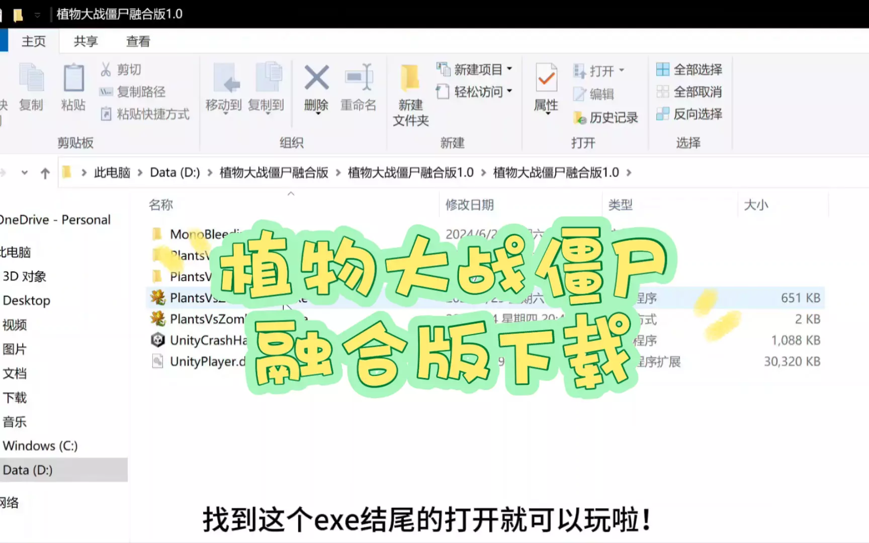Screen dimensions: 869x543
Task: Expand chevron after Data (D:) in path
Action: (x=210, y=173)
